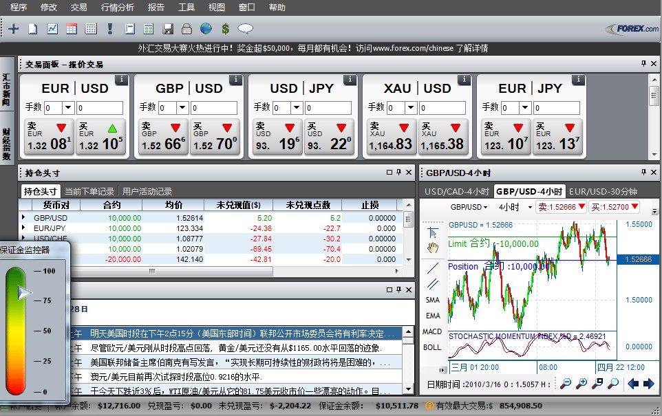Click the zoom-to-region magnifier icon
The height and width of the screenshot is (416, 662).
597,384
